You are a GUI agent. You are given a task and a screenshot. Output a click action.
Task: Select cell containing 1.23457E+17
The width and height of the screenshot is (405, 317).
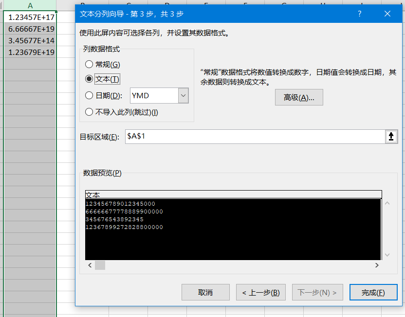30,17
